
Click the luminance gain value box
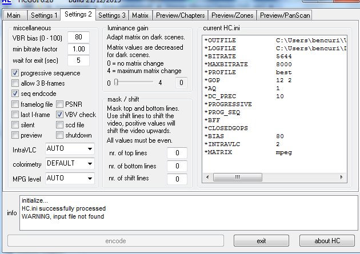[x=181, y=83]
